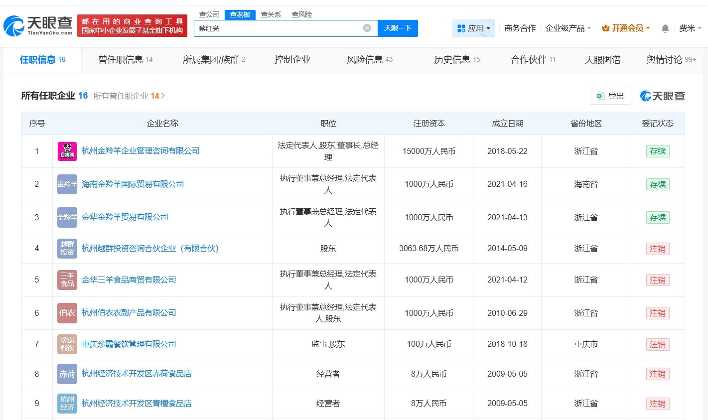Clear the search box using the X icon

[x=367, y=28]
